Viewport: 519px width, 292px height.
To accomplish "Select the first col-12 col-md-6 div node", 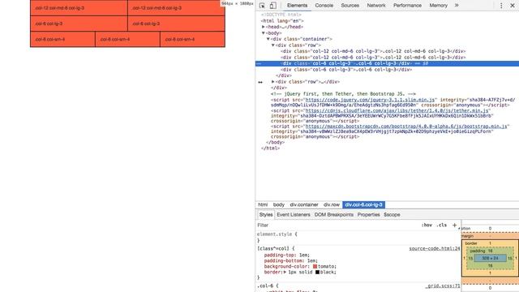I will pos(373,51).
